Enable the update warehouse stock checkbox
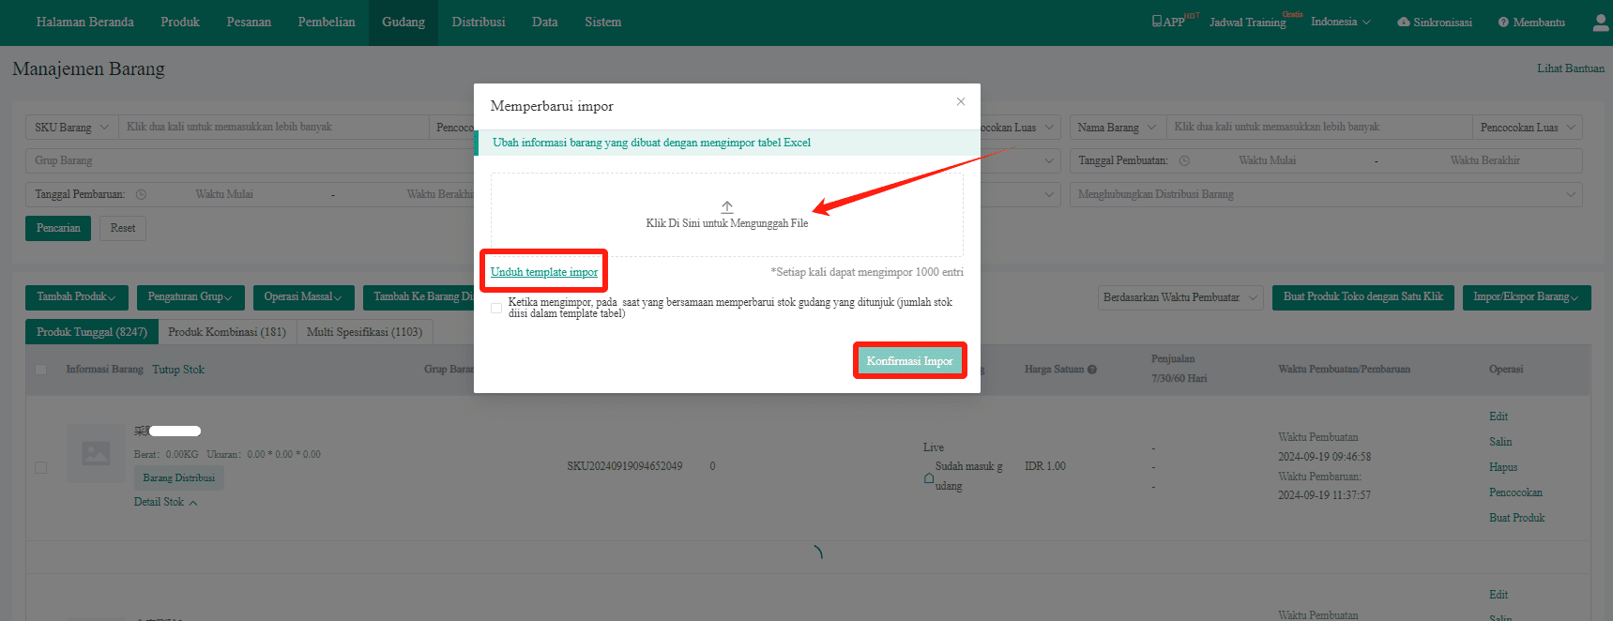 tap(496, 308)
